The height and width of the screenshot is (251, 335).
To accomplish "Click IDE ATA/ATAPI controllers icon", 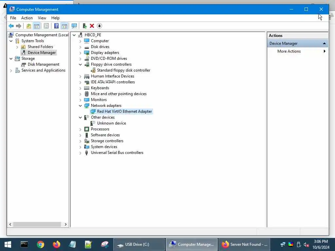I will pyautogui.click(x=86, y=82).
